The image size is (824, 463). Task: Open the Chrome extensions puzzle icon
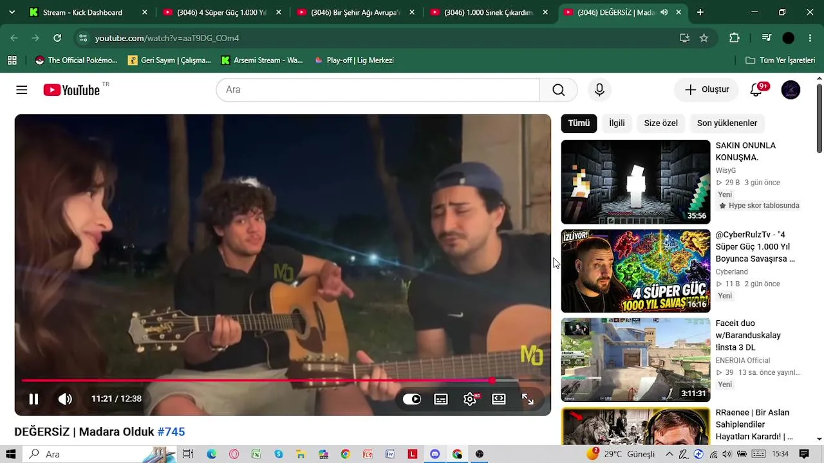[735, 38]
